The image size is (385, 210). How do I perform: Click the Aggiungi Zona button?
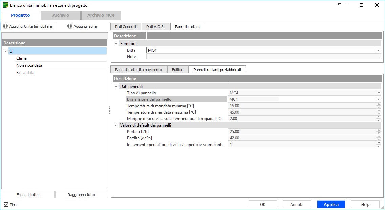pyautogui.click(x=82, y=26)
